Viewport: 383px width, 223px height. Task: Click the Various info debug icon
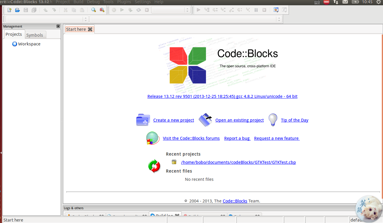click(x=284, y=10)
